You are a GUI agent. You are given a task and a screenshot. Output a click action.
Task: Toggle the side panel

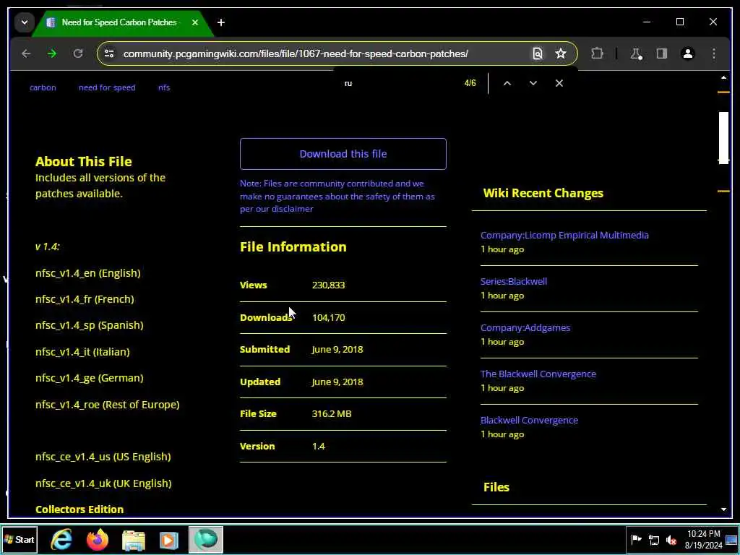pos(662,53)
